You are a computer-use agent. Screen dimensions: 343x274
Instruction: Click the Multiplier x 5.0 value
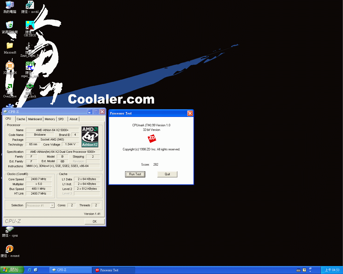(x=39, y=184)
